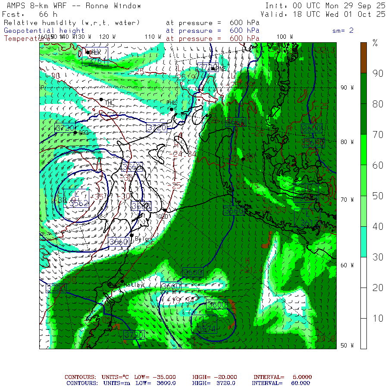Click the low-pressure center box labeled 3562
This screenshot has width=388, height=388.
point(76,199)
